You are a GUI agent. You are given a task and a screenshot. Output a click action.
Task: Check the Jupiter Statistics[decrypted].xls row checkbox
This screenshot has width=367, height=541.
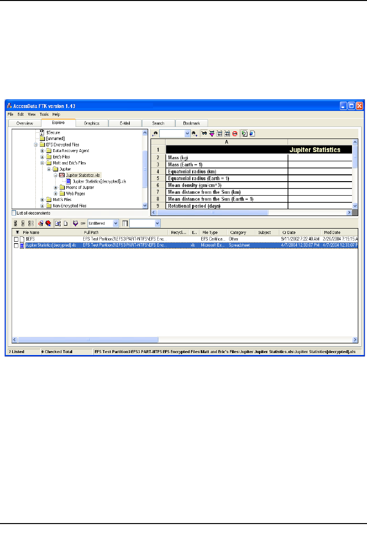point(16,245)
